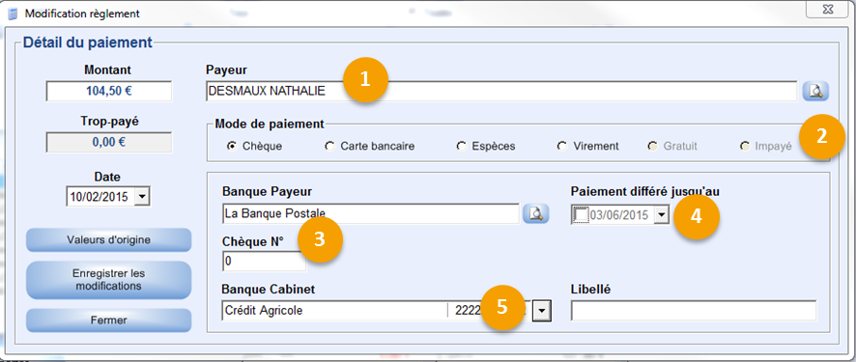The height and width of the screenshot is (362, 856).
Task: Click into the Libellé text field
Action: (694, 311)
